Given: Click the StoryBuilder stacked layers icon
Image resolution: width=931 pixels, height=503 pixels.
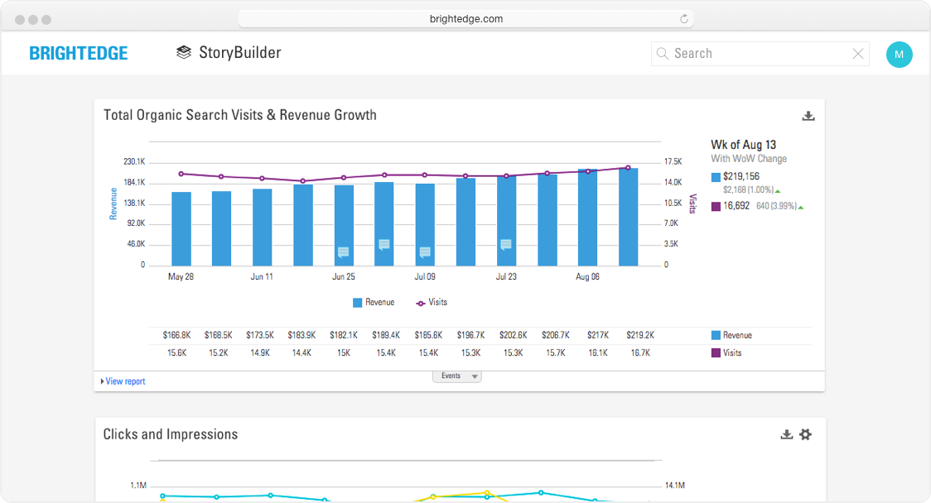Looking at the screenshot, I should 184,53.
